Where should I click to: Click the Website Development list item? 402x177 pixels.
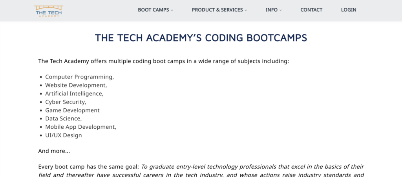click(76, 85)
